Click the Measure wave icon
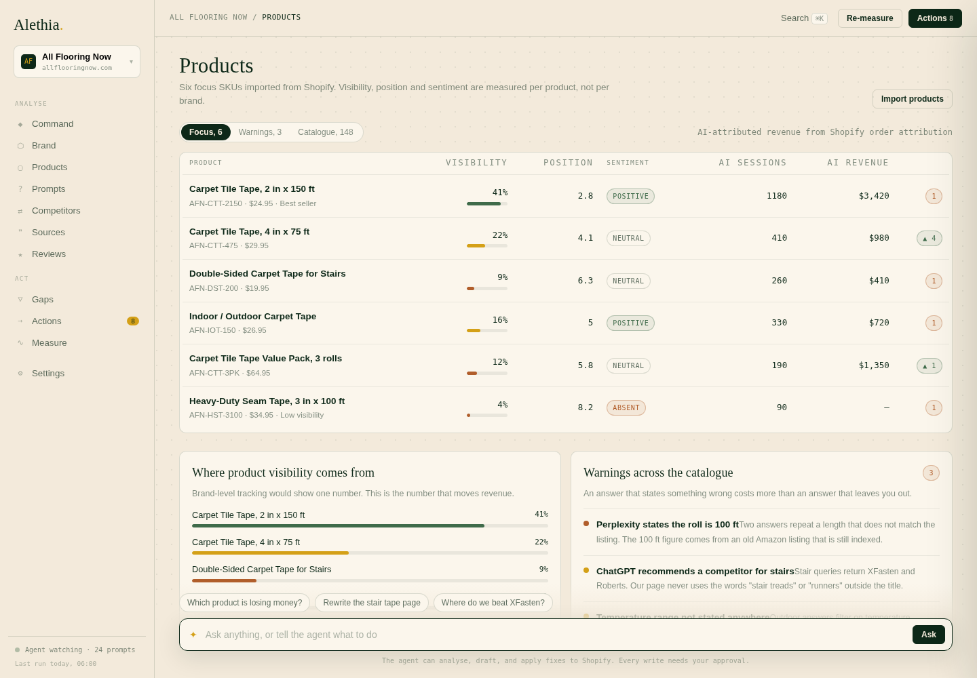This screenshot has height=678, width=977. [20, 343]
